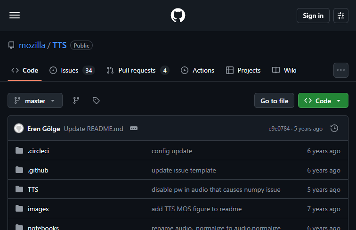Open the TTS repository link
The height and width of the screenshot is (230, 356).
pyautogui.click(x=59, y=45)
